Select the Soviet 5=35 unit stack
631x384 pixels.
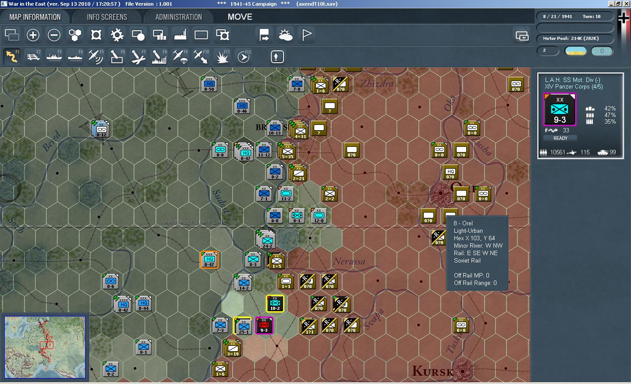tap(287, 151)
